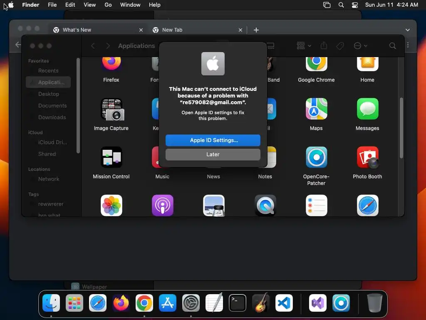426x320 pixels.
Task: Click the Finder file-area vertical scrollbar
Action: pyautogui.click(x=401, y=128)
